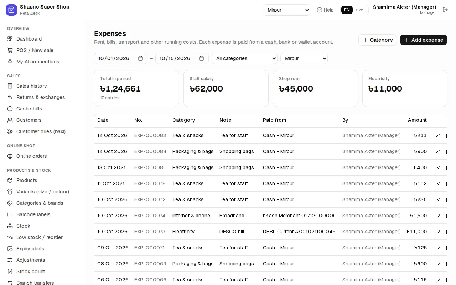Click the Dashboard grid icon
456x285 pixels.
tap(10, 39)
